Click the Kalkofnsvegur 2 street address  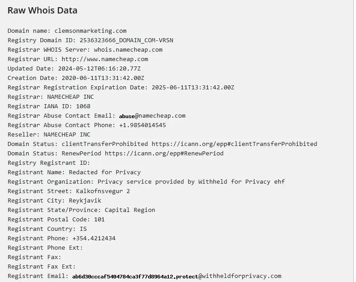point(103,191)
